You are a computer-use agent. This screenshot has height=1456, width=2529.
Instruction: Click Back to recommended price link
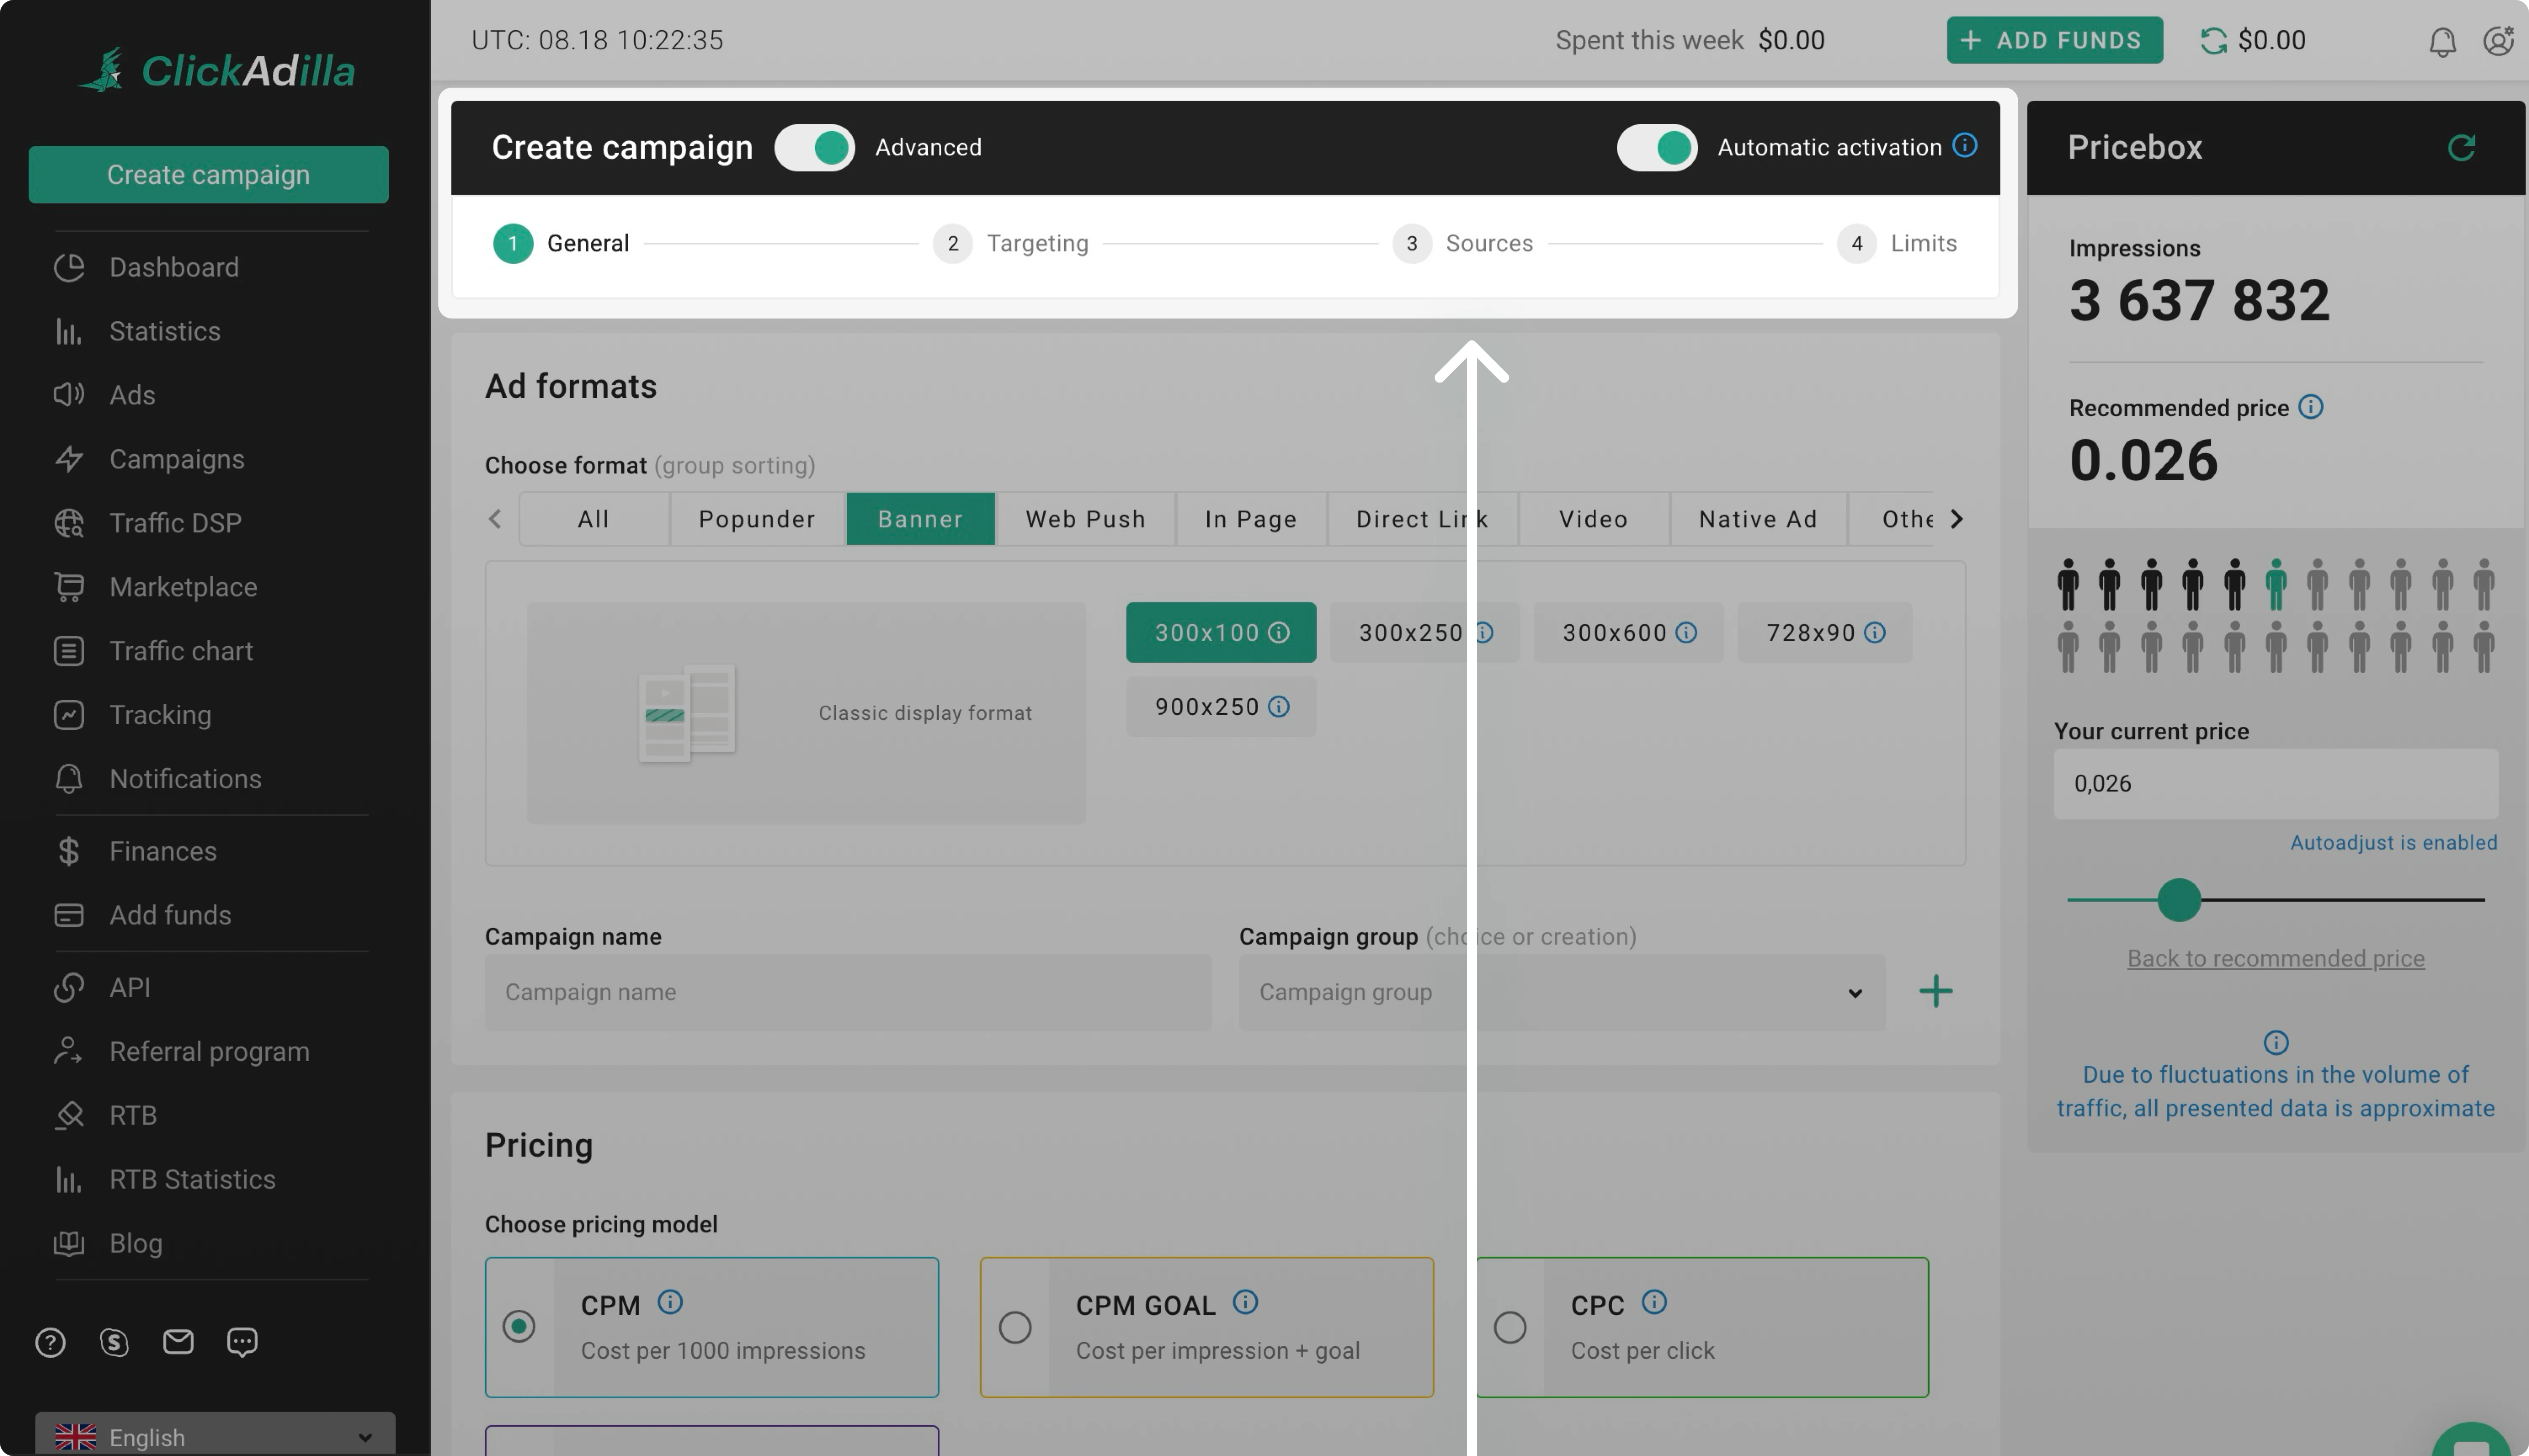point(2275,958)
